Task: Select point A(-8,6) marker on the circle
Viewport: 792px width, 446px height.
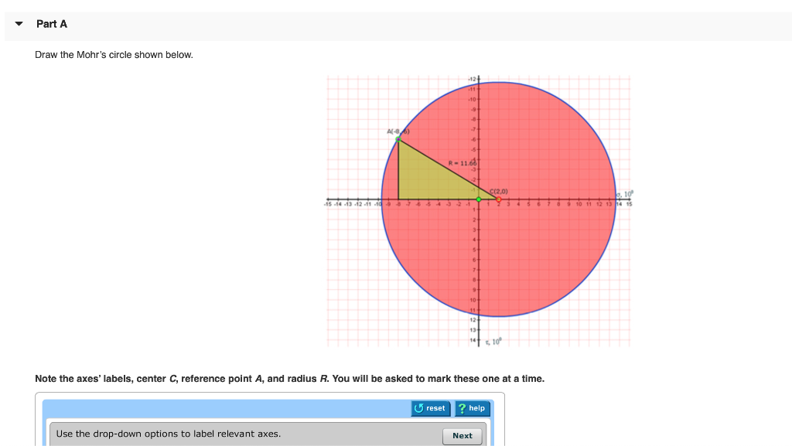Action: pos(398,138)
